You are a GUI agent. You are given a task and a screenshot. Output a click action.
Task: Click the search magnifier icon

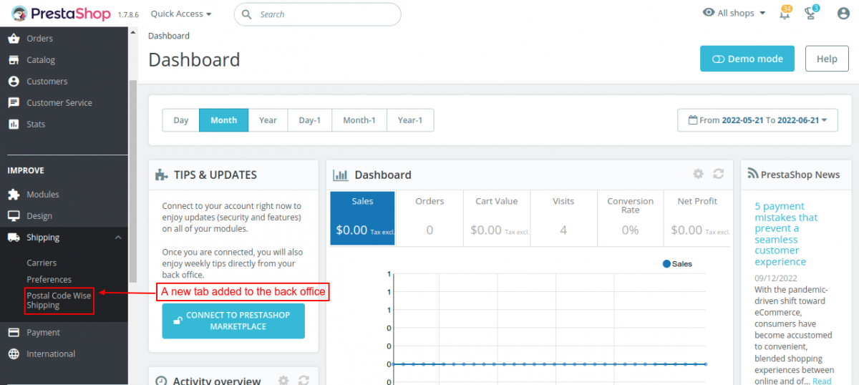coord(247,14)
